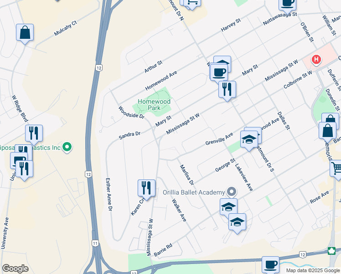Click the Homewood Park label

(154, 105)
